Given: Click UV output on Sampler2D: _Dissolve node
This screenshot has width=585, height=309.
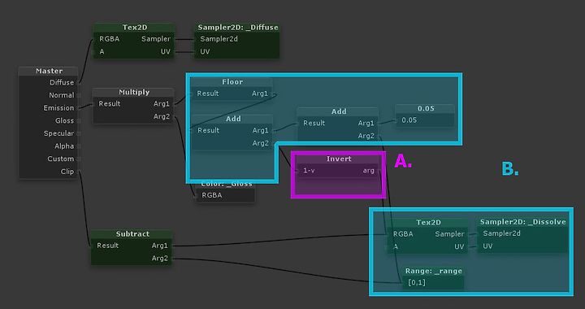Looking at the screenshot, I should (487, 246).
